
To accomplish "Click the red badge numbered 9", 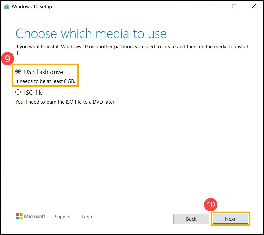I will (x=7, y=59).
